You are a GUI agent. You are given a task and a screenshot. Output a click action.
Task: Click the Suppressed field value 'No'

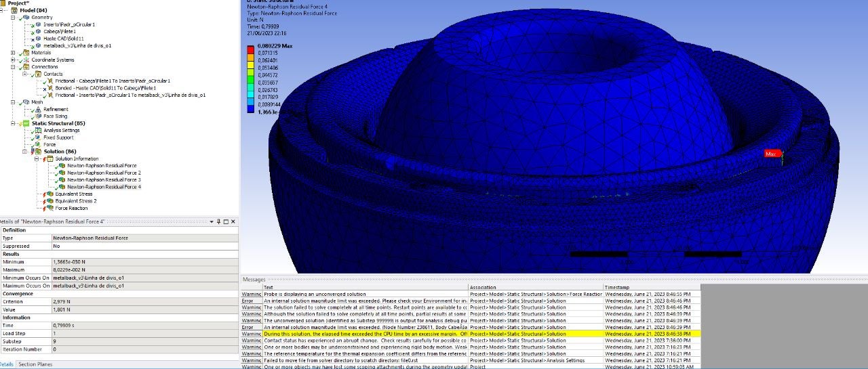(144, 246)
